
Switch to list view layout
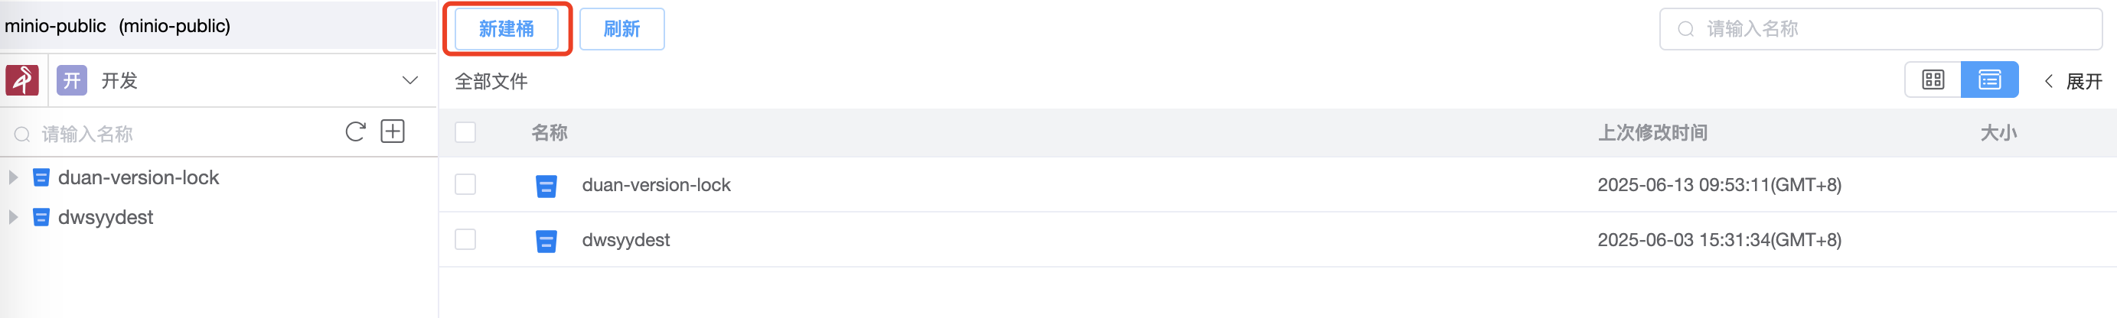pyautogui.click(x=1988, y=79)
